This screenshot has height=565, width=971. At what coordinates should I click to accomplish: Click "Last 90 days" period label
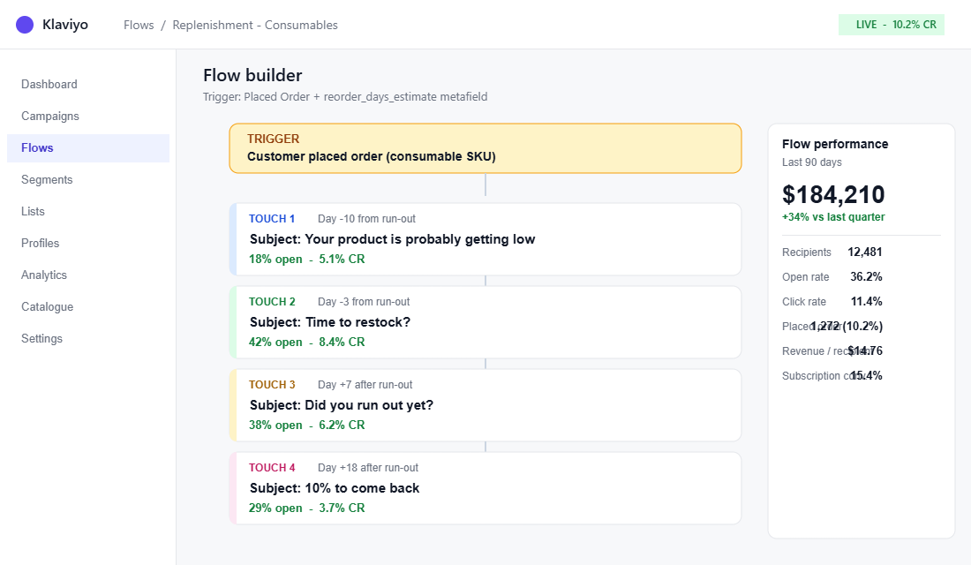click(812, 162)
